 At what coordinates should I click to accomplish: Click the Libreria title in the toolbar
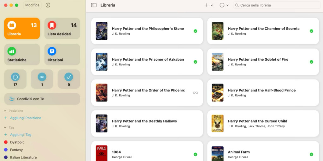108,5
